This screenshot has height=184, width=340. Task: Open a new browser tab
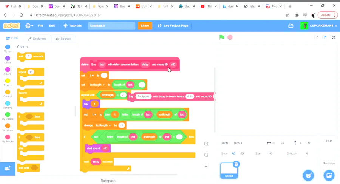290,6
